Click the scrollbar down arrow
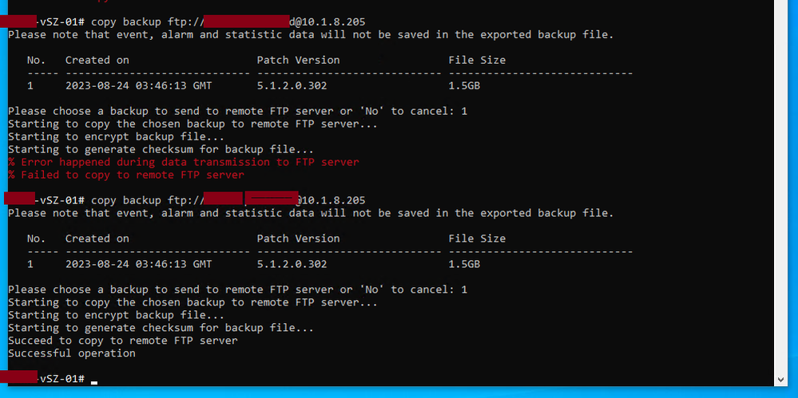Image resolution: width=798 pixels, height=398 pixels. pos(782,380)
